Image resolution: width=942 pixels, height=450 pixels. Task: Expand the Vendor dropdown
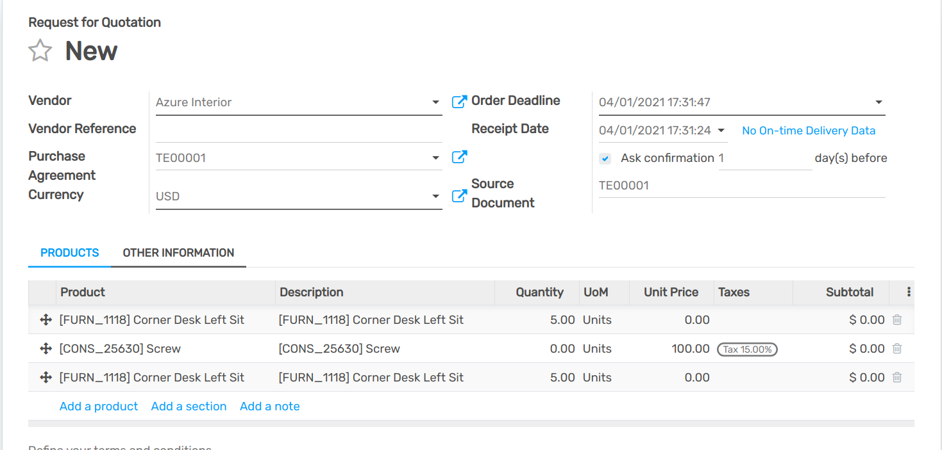point(435,102)
